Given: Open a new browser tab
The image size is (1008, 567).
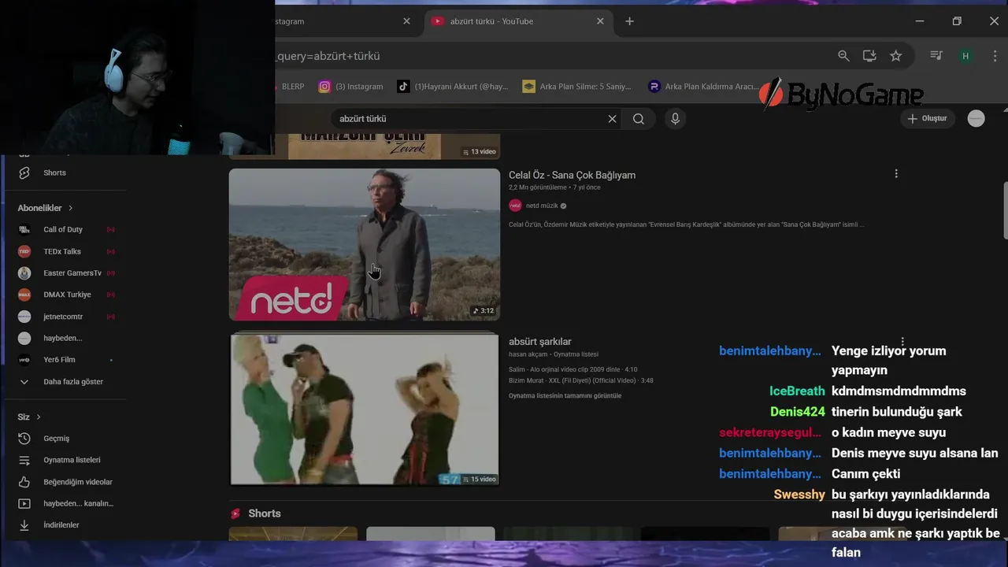Looking at the screenshot, I should pos(629,21).
